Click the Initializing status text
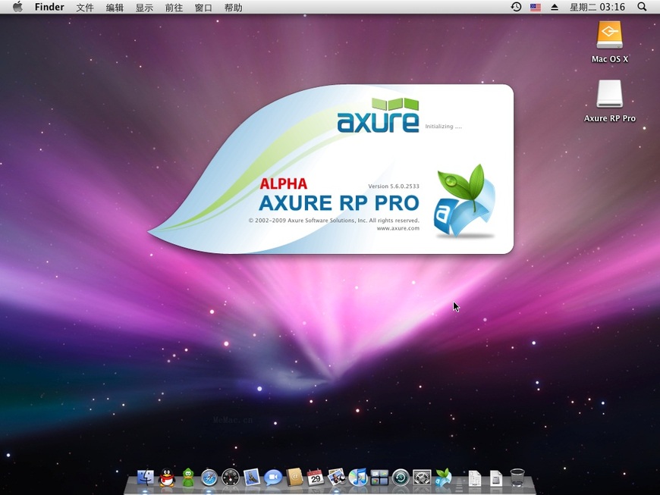The height and width of the screenshot is (495, 660). pyautogui.click(x=443, y=126)
